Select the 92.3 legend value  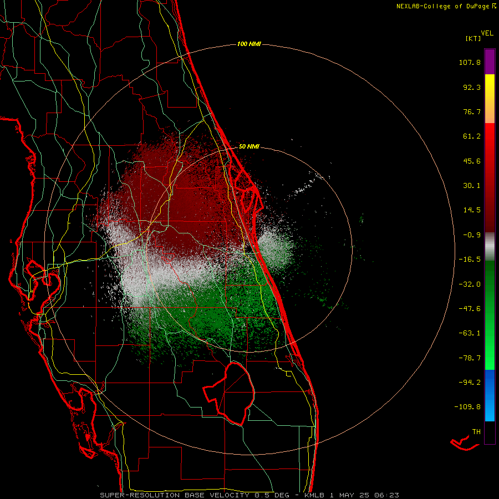(x=472, y=87)
